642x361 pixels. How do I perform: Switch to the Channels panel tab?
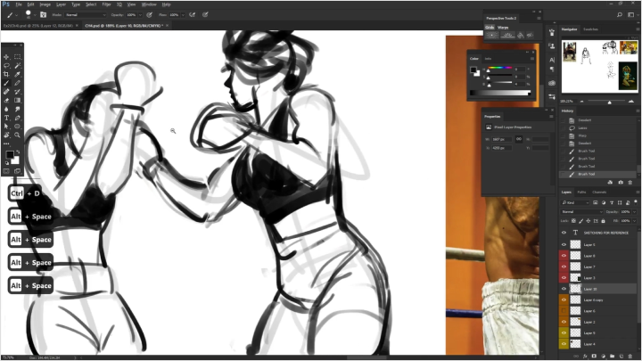pyautogui.click(x=599, y=192)
